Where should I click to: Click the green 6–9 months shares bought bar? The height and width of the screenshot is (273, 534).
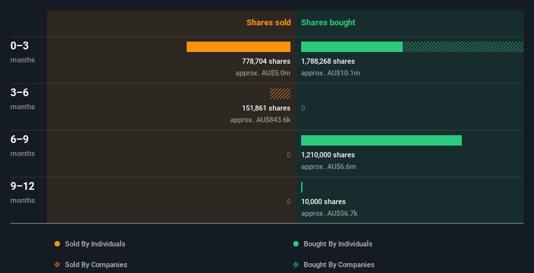pos(381,140)
